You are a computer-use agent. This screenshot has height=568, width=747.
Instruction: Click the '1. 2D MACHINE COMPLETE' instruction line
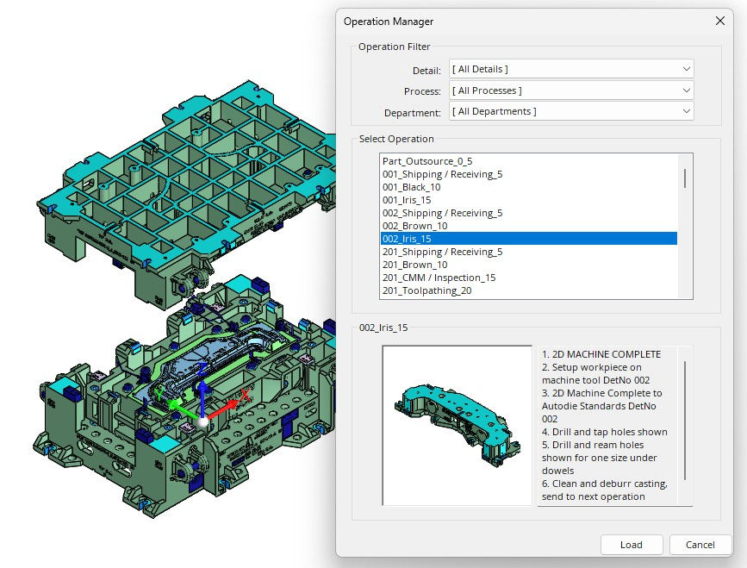[601, 354]
